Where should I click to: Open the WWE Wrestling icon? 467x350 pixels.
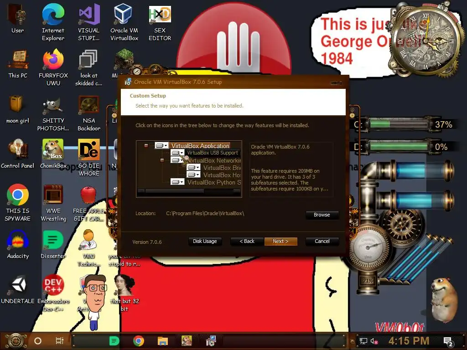53,203
